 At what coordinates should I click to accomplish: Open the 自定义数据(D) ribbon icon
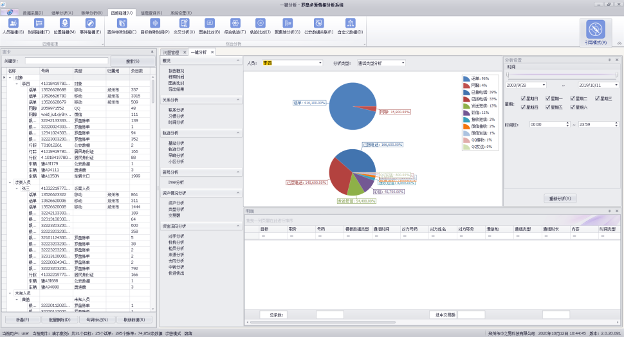[x=350, y=26]
